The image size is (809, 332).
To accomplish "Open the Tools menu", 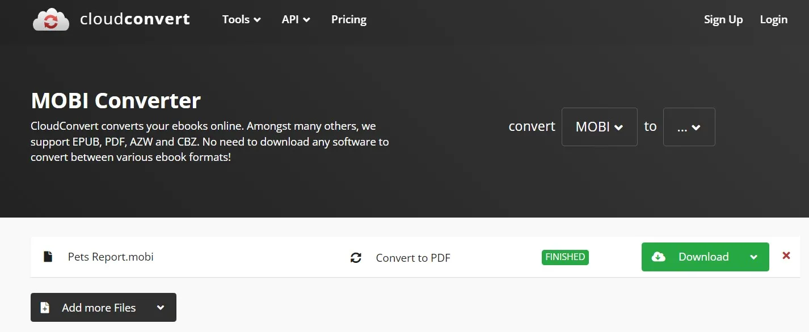I will (x=241, y=19).
